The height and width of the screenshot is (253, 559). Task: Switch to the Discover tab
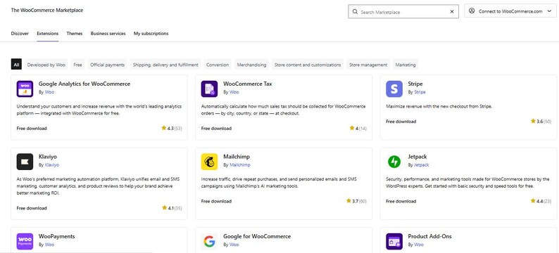[x=20, y=34]
